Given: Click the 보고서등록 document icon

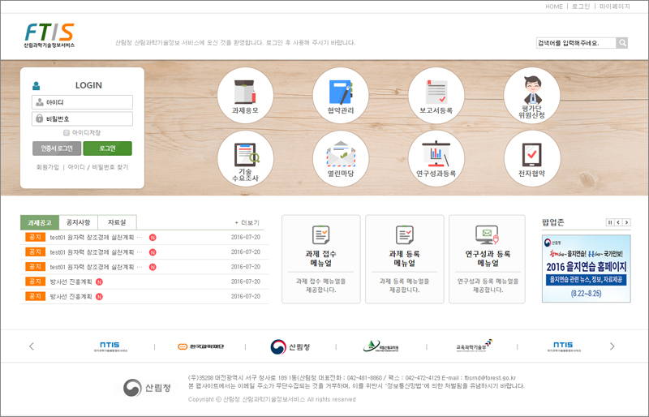Looking at the screenshot, I should tap(436, 95).
